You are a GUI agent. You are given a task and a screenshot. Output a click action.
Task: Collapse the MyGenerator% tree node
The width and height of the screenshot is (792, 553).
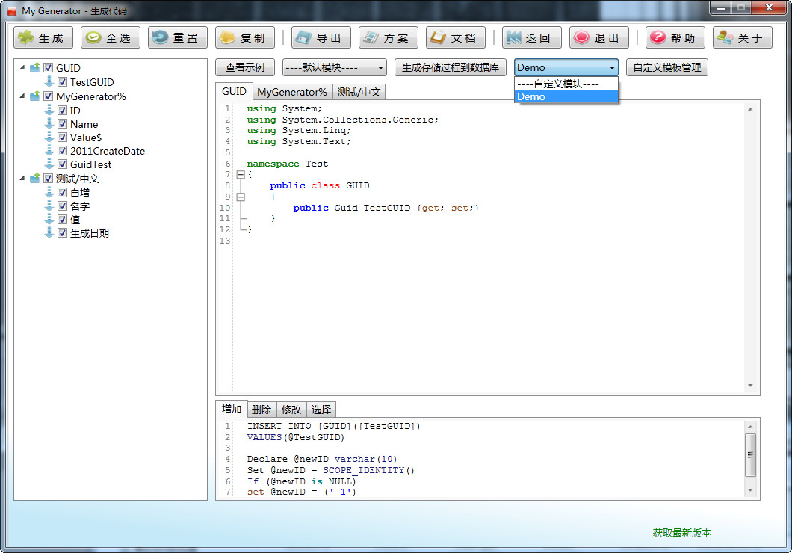click(x=22, y=96)
